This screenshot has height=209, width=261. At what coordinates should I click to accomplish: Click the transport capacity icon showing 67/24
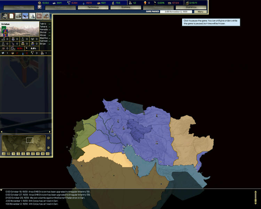click(x=169, y=3)
